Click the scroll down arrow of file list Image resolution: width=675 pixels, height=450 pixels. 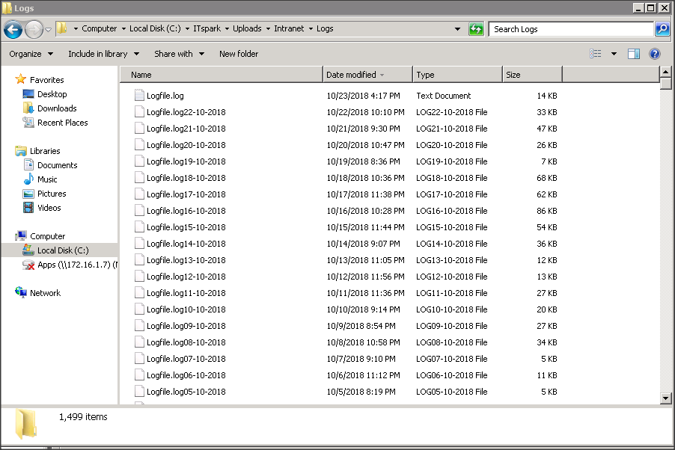[x=666, y=399]
